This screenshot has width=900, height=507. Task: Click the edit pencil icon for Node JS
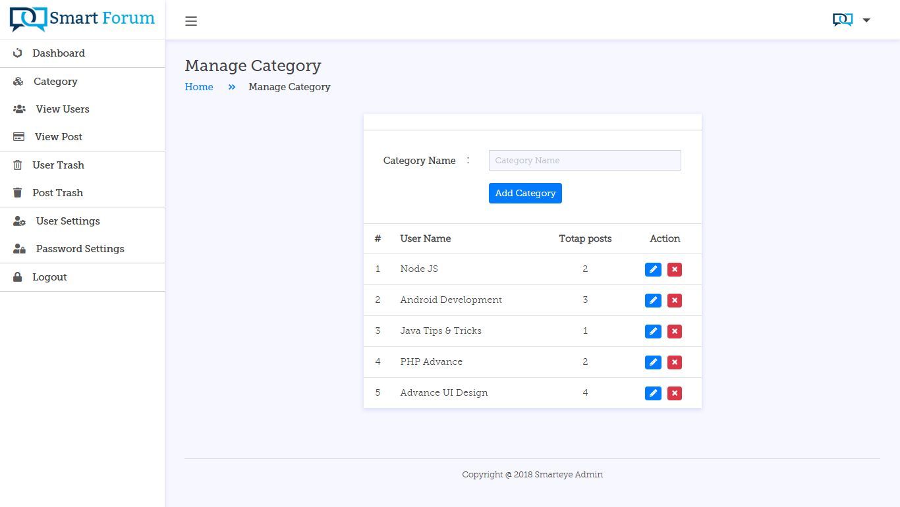(653, 269)
